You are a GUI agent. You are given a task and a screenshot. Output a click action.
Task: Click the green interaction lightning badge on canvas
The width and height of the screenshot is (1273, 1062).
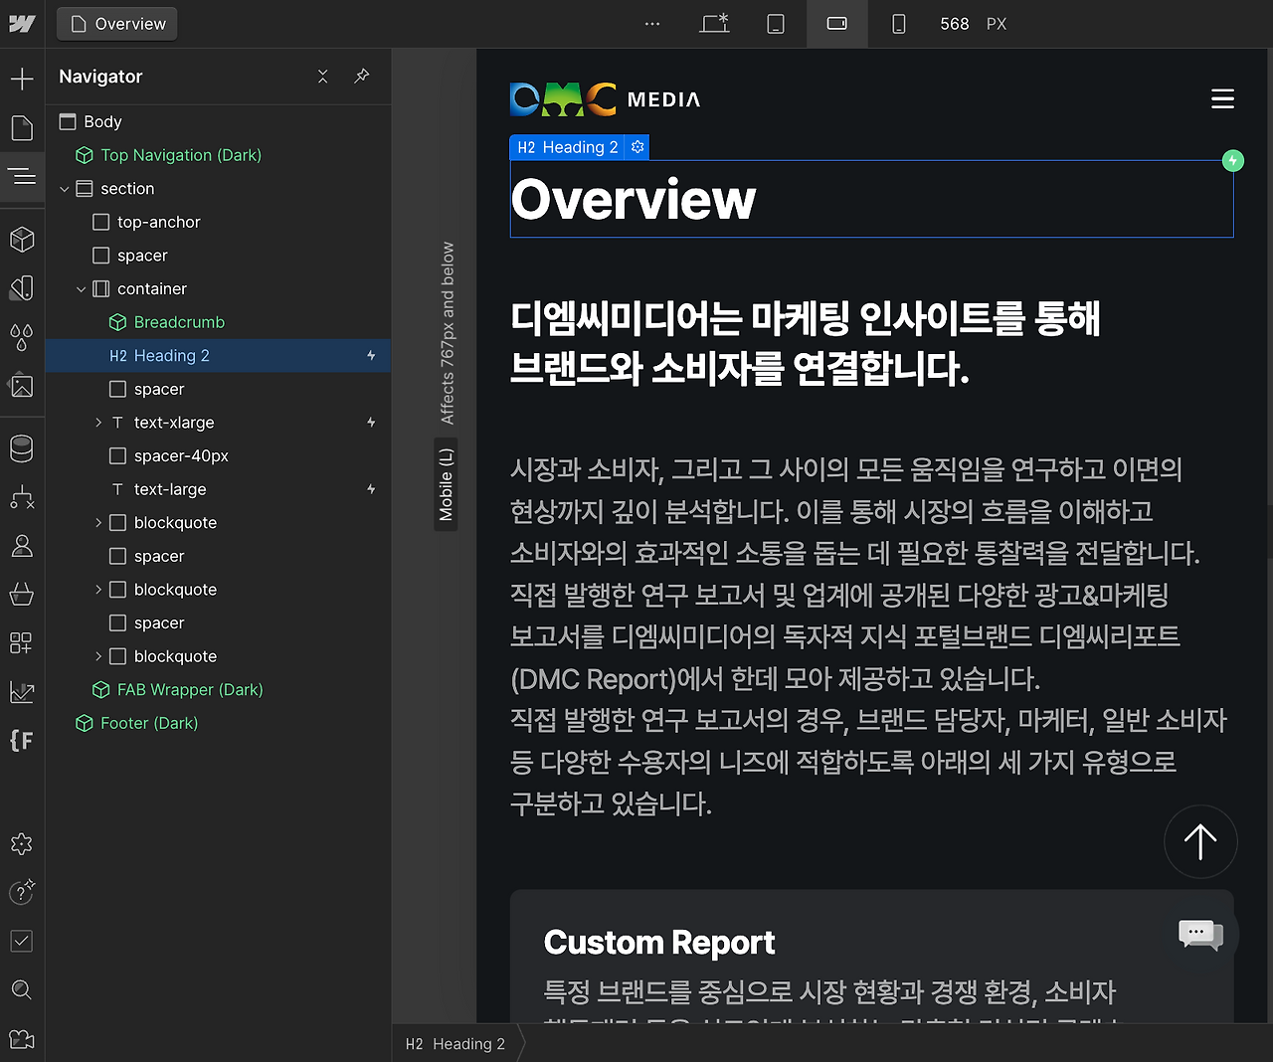click(x=1233, y=160)
